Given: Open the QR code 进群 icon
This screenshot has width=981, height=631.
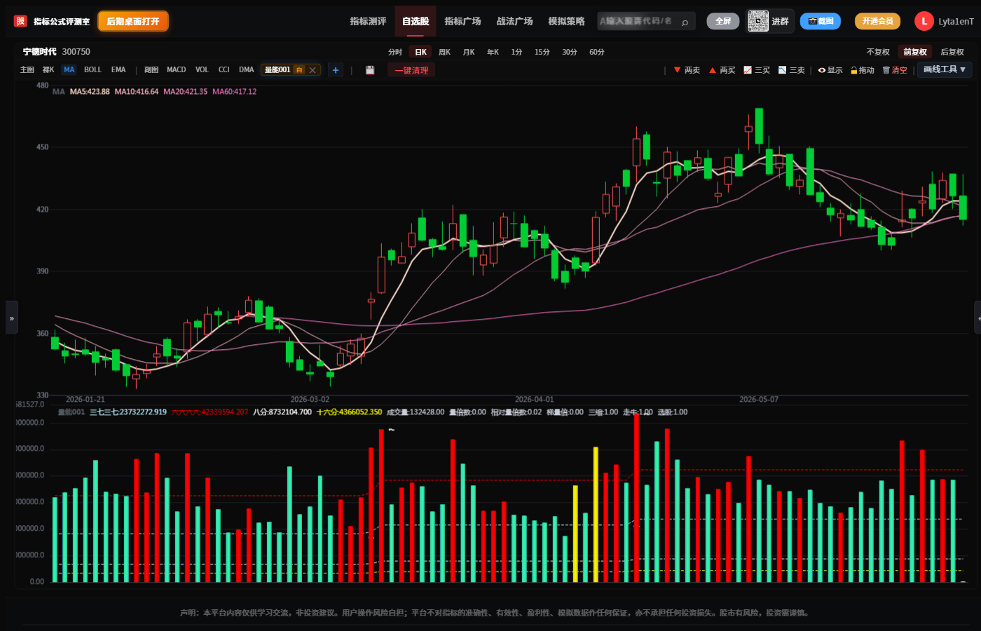Looking at the screenshot, I should point(757,21).
